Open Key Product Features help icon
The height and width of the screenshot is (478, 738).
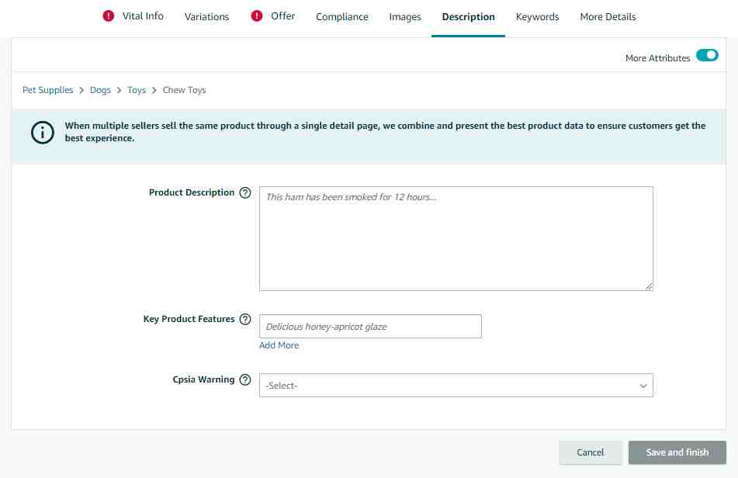pyautogui.click(x=244, y=320)
